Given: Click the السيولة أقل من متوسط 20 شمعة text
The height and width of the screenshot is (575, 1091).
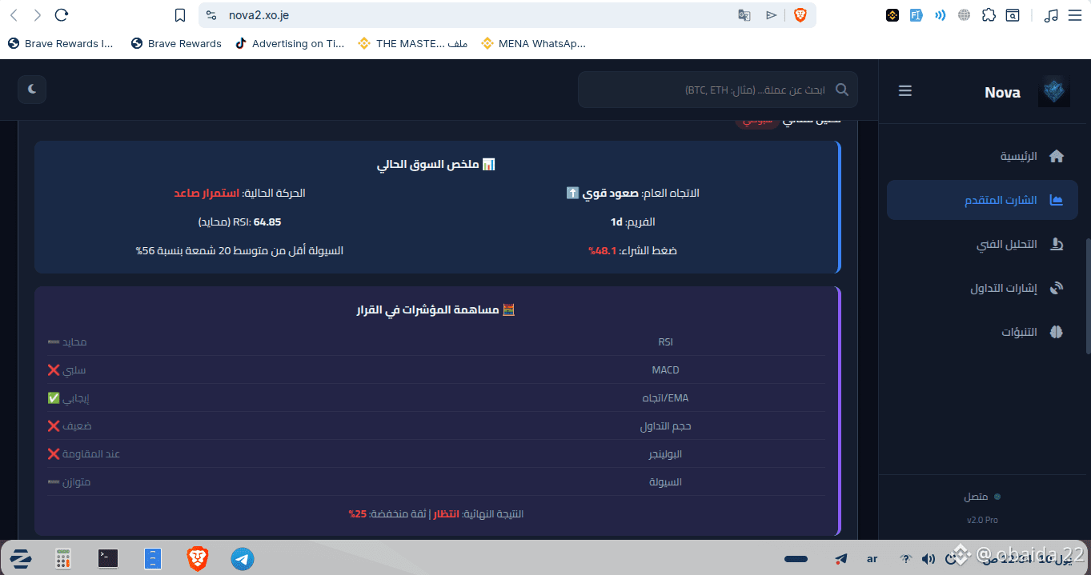Looking at the screenshot, I should (x=239, y=250).
